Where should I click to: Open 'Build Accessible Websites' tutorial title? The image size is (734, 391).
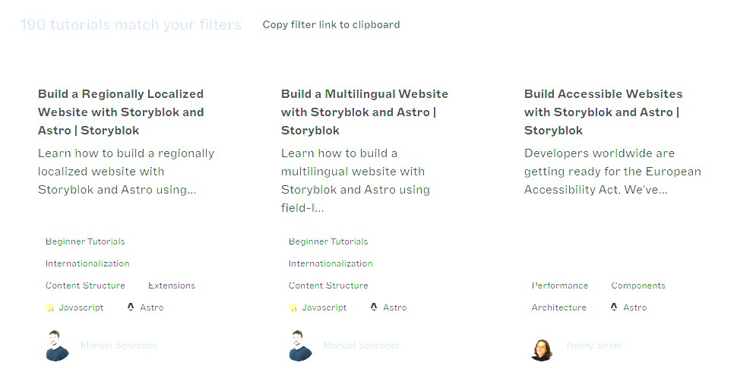[603, 112]
